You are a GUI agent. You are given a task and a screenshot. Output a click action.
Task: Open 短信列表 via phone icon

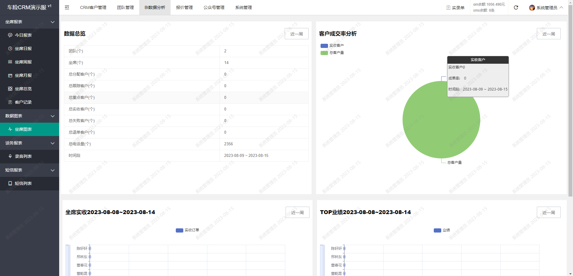(x=10, y=183)
